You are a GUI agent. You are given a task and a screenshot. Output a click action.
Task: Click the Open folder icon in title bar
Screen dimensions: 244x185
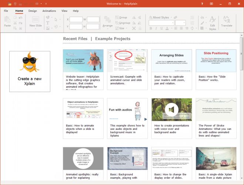tap(10, 4)
